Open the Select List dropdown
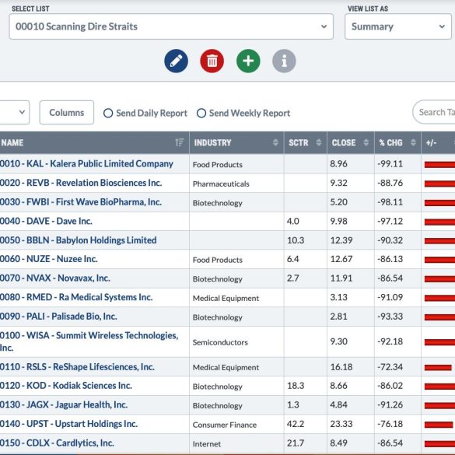Viewport: 455px width, 455px height. point(171,26)
